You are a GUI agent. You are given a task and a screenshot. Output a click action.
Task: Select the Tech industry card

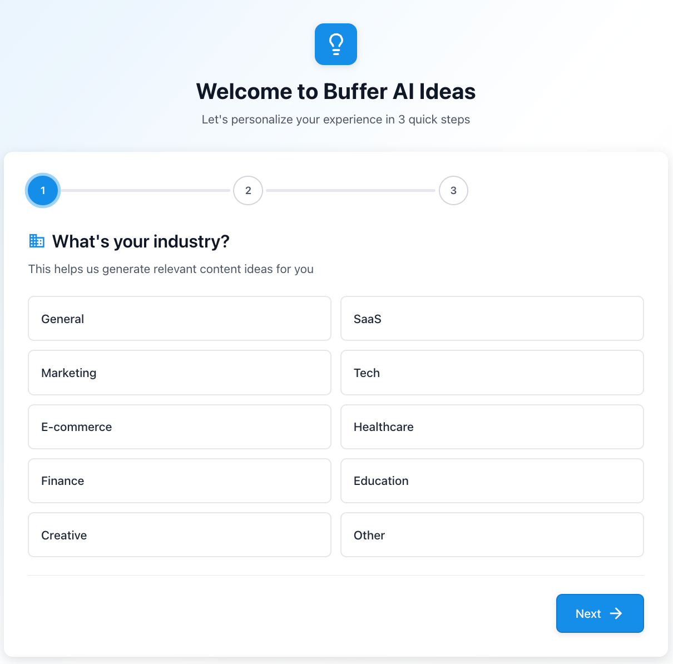[x=492, y=373]
